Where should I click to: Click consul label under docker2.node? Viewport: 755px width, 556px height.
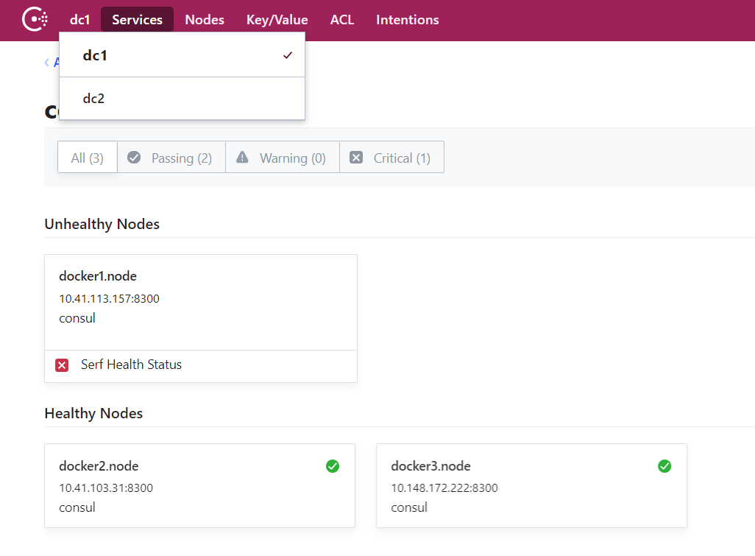(x=77, y=508)
